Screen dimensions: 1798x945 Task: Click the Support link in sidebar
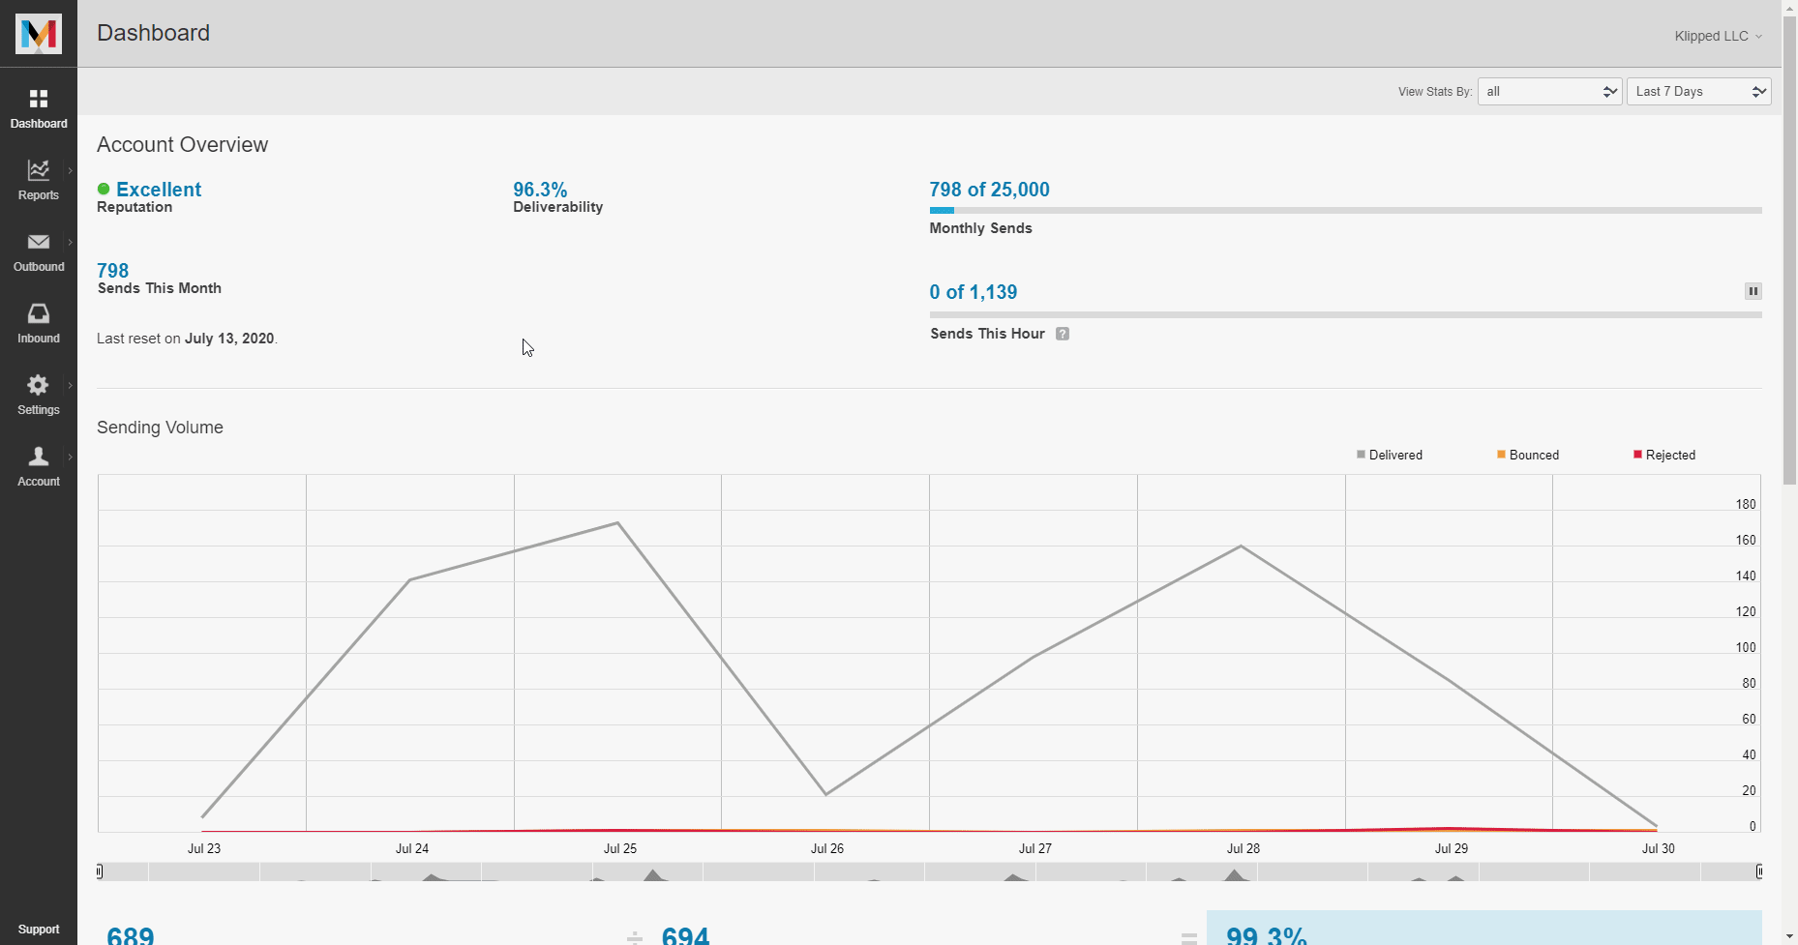pos(39,930)
